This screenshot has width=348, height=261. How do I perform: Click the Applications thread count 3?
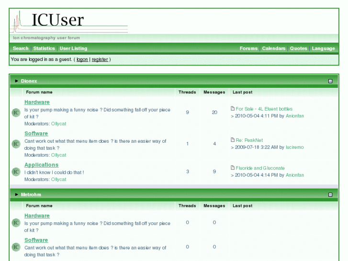[x=188, y=171]
